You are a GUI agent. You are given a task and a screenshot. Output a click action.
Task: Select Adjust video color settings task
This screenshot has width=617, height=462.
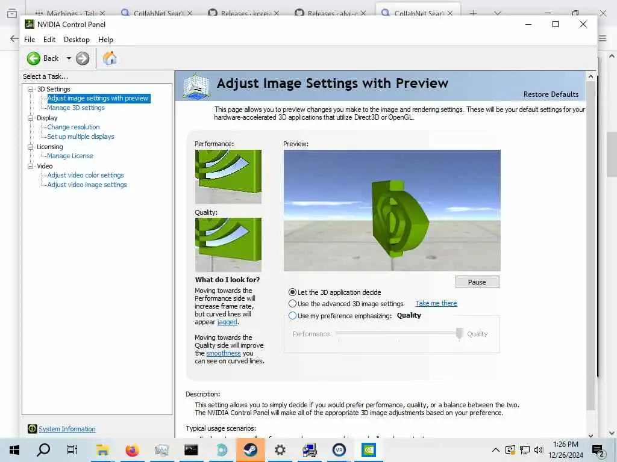(86, 175)
